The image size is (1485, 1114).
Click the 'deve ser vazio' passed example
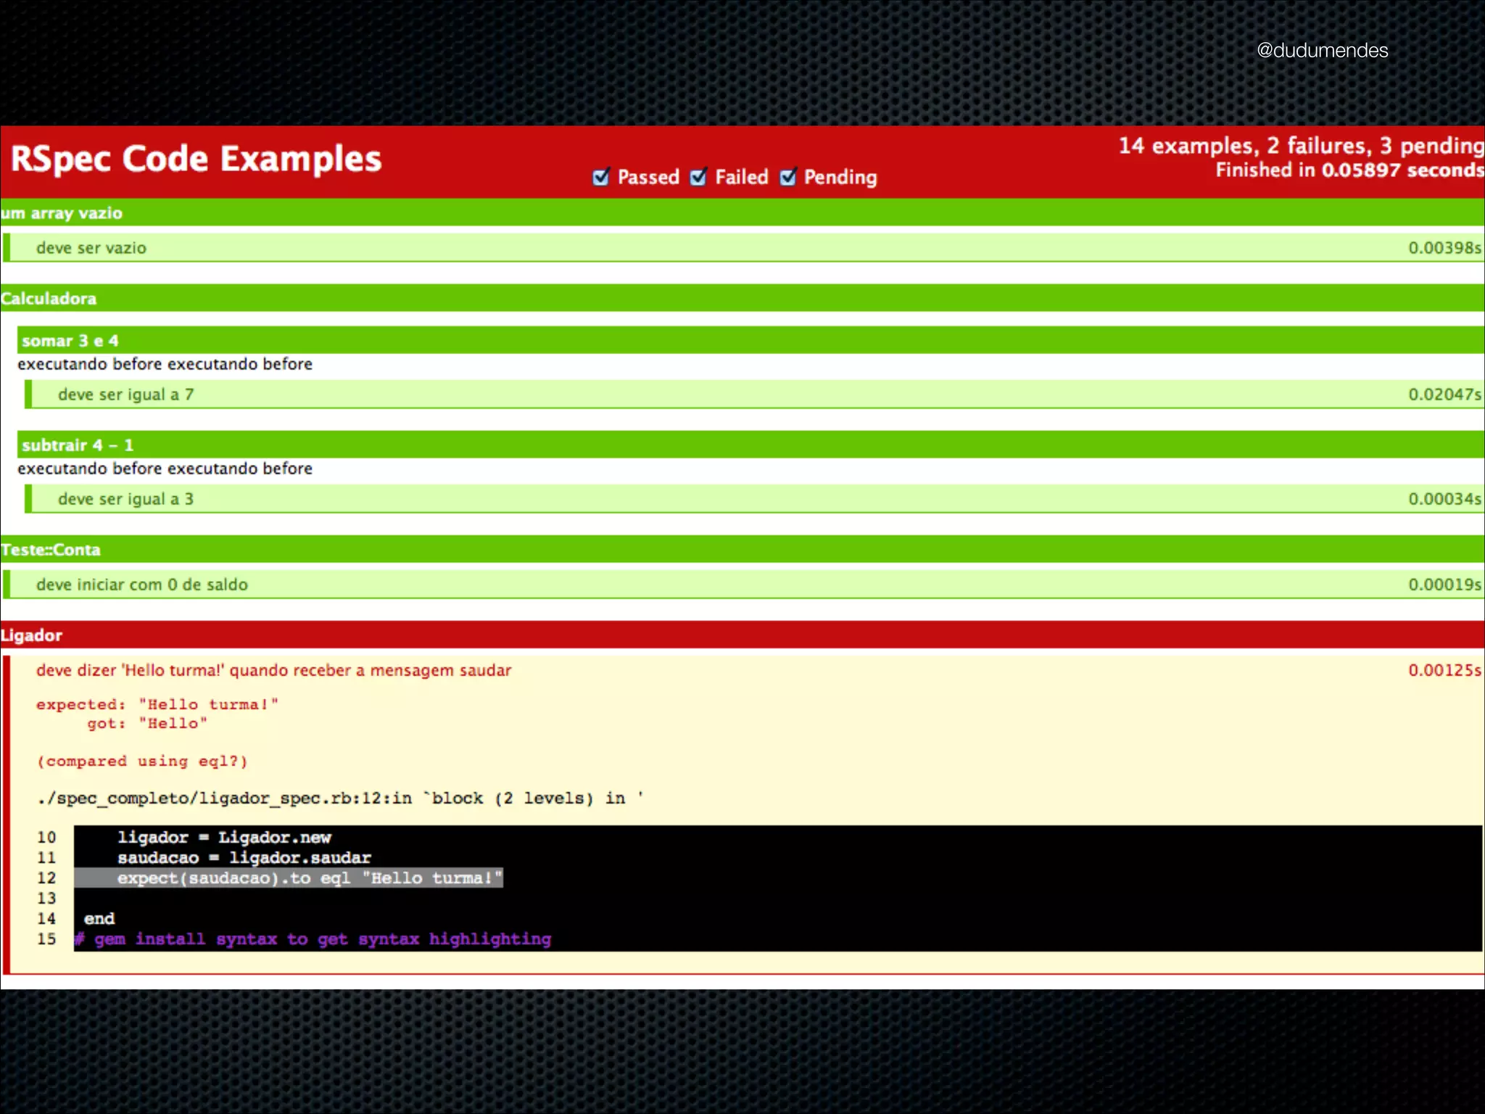pyautogui.click(x=91, y=248)
